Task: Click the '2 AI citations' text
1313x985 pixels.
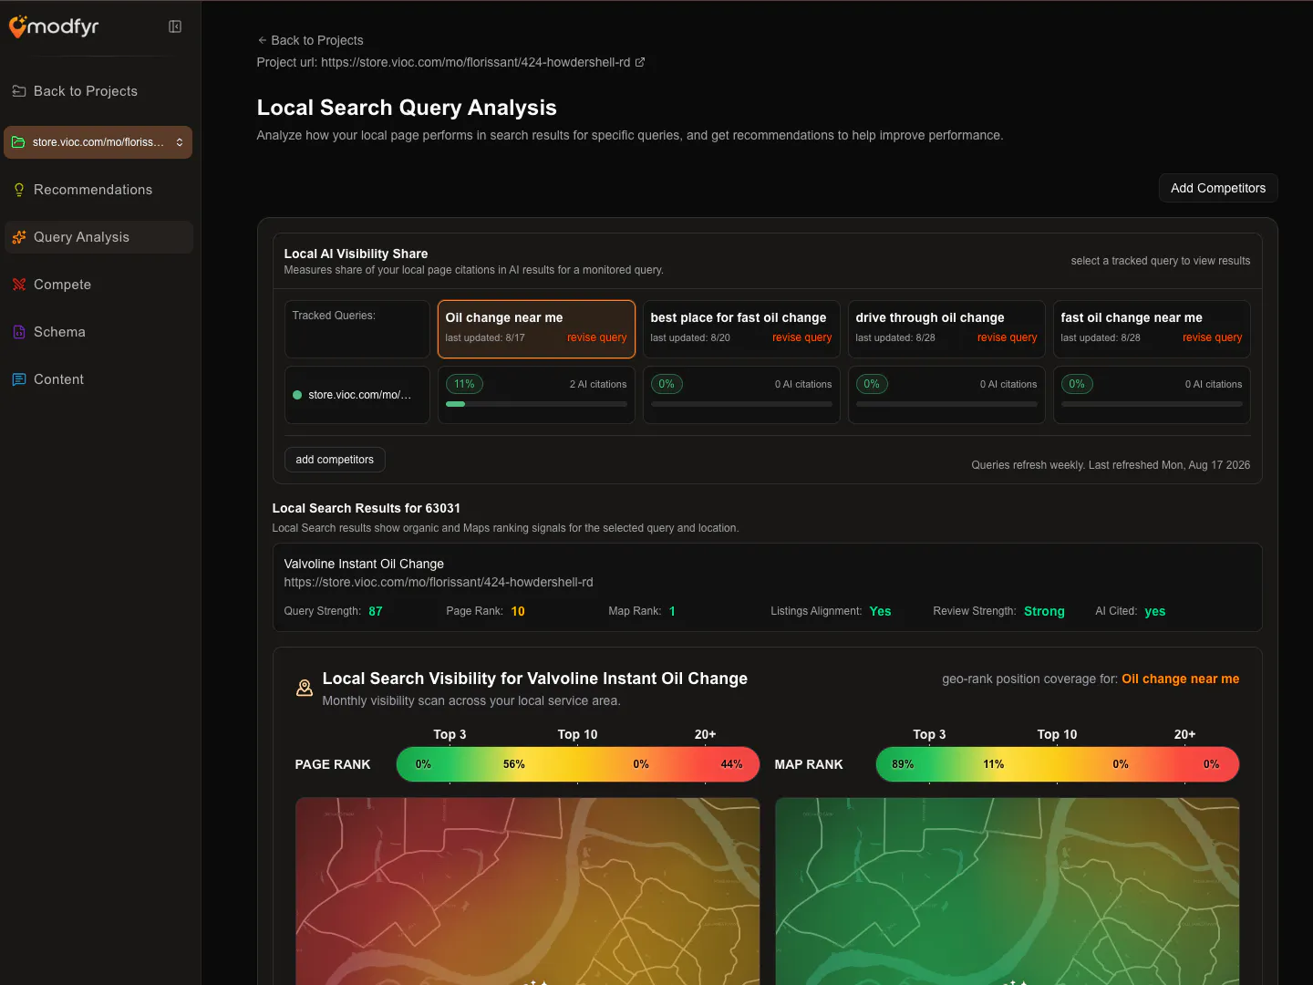Action: pyautogui.click(x=598, y=384)
